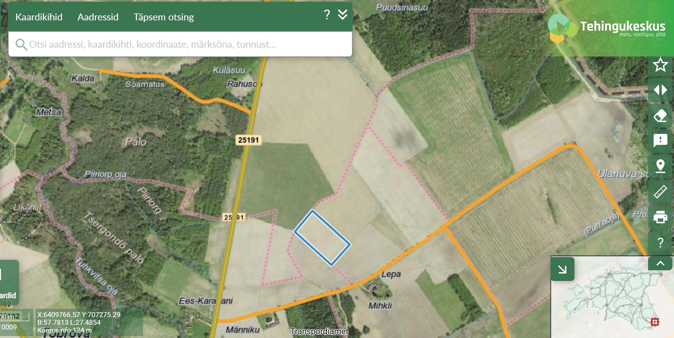Open the report feedback icon
Screen dimensions: 674x338
pos(660,141)
